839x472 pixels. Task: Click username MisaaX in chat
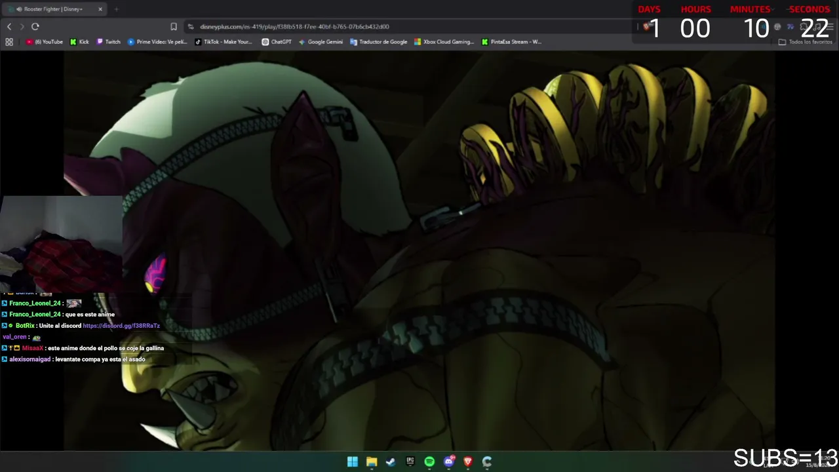[x=33, y=348]
